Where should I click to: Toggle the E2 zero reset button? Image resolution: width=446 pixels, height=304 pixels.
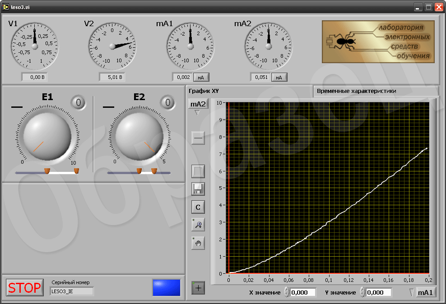click(x=167, y=102)
